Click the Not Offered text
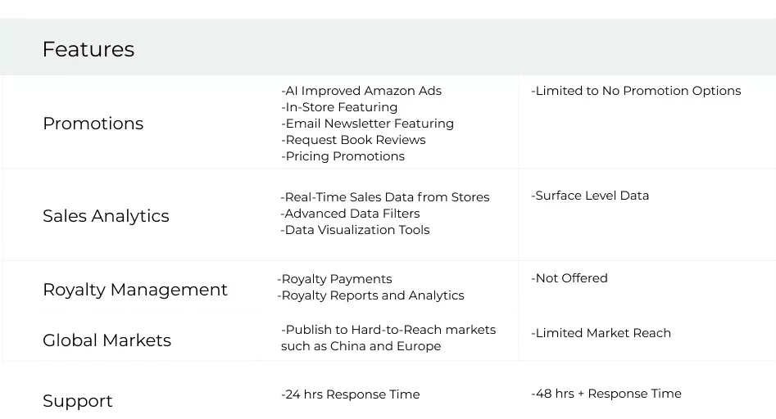The height and width of the screenshot is (419, 776). click(x=570, y=278)
